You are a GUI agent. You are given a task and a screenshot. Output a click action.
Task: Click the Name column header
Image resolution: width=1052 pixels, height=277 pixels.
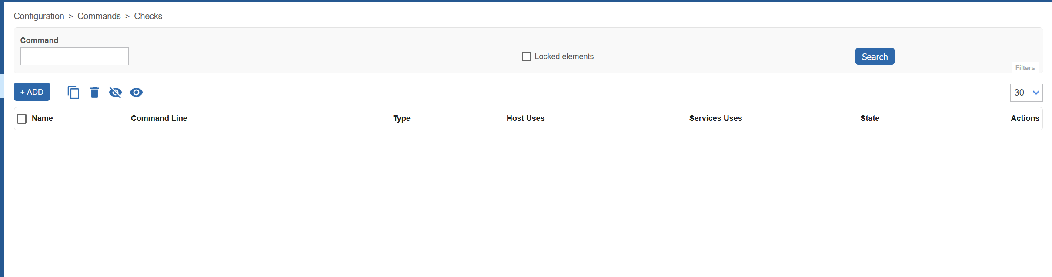pos(42,118)
